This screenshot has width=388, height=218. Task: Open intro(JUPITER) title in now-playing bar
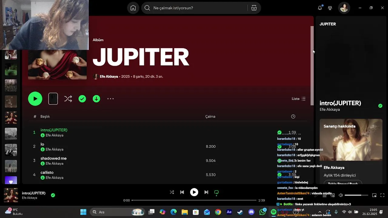[34, 193]
